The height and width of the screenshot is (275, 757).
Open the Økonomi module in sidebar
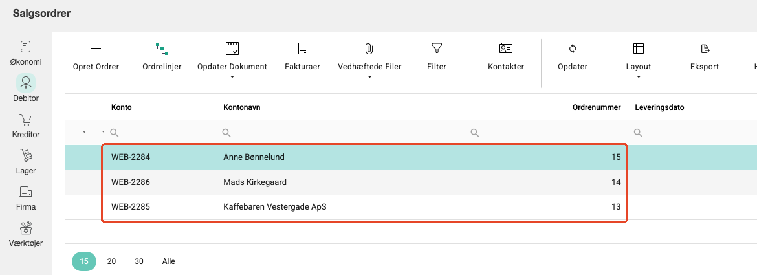click(x=26, y=53)
